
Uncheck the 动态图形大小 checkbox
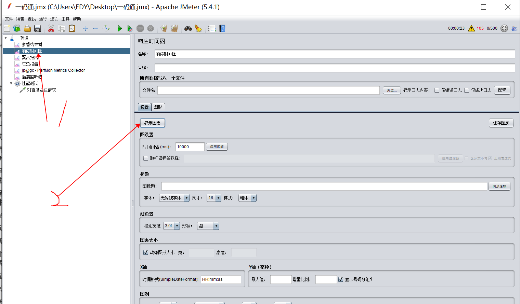[x=146, y=252]
